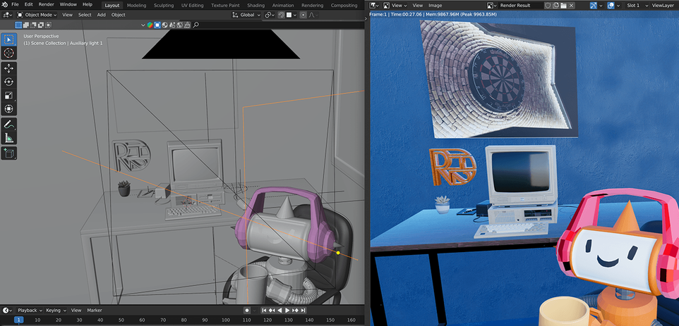Image resolution: width=679 pixels, height=326 pixels.
Task: Open the 3D viewport Object menu
Action: pos(118,15)
